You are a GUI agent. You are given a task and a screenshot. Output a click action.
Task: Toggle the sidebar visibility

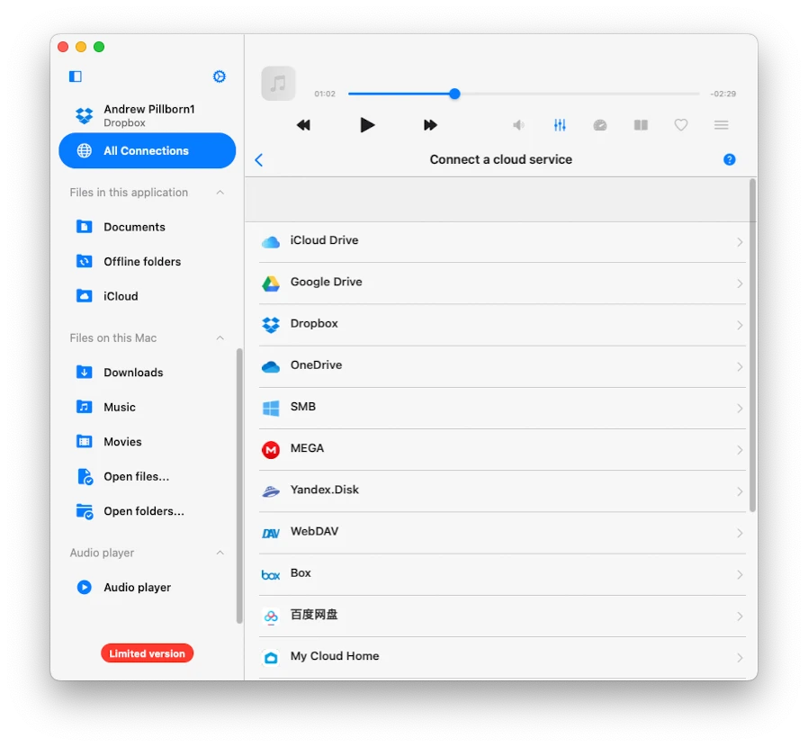click(74, 76)
